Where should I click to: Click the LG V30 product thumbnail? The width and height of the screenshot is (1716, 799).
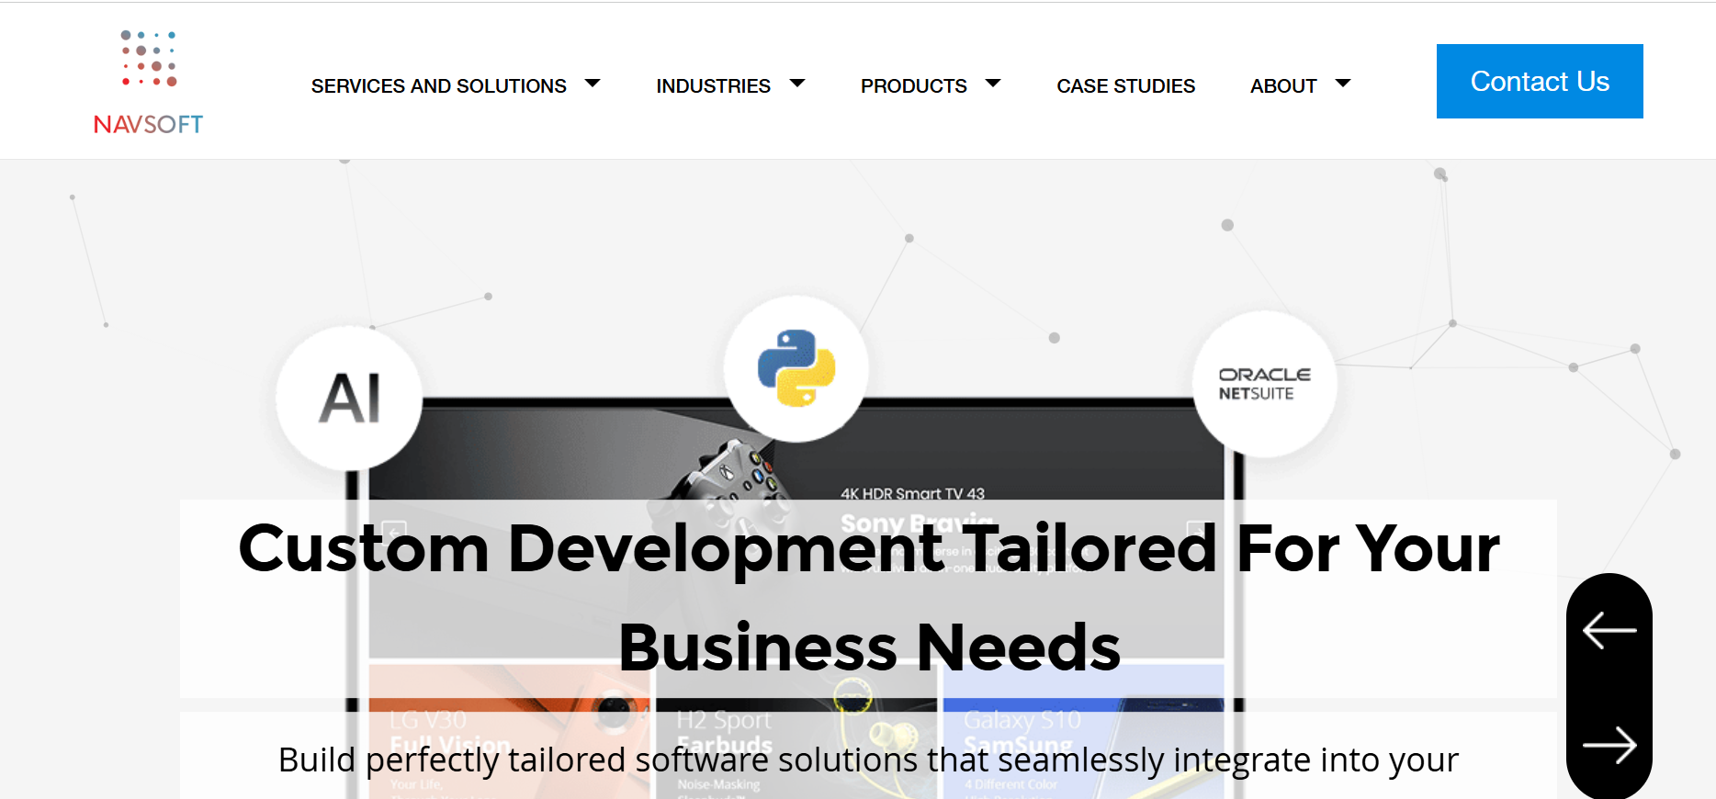pyautogui.click(x=509, y=731)
